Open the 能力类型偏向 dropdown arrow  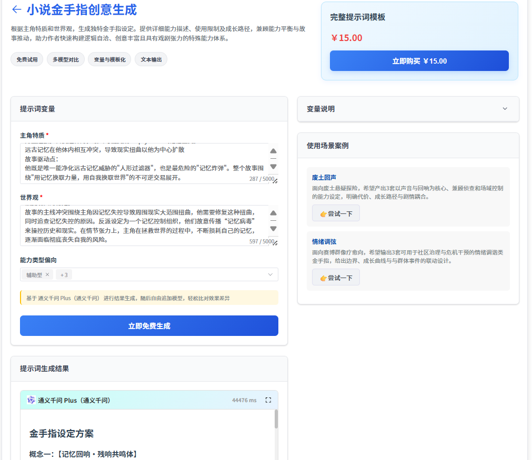coord(270,274)
